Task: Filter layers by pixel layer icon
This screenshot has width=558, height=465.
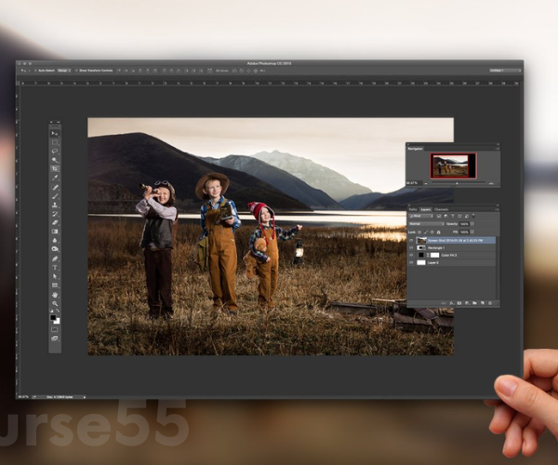Action: tap(439, 216)
